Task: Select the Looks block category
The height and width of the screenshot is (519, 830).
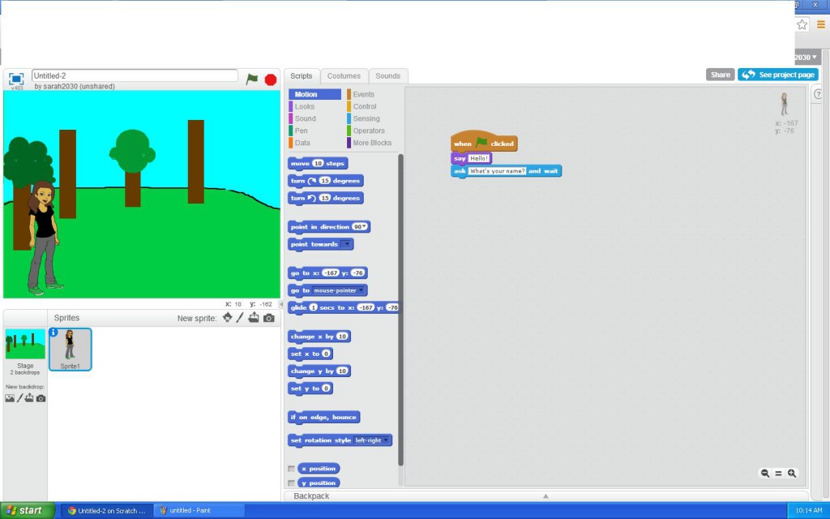Action: tap(306, 106)
